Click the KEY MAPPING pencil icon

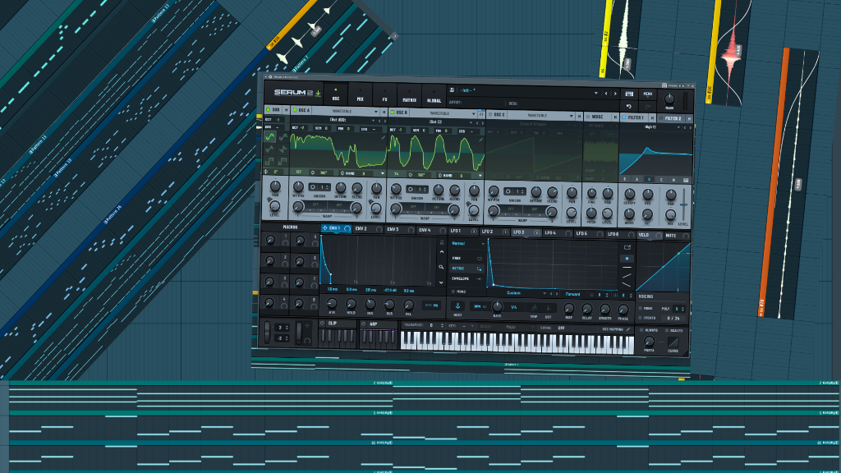click(x=628, y=329)
